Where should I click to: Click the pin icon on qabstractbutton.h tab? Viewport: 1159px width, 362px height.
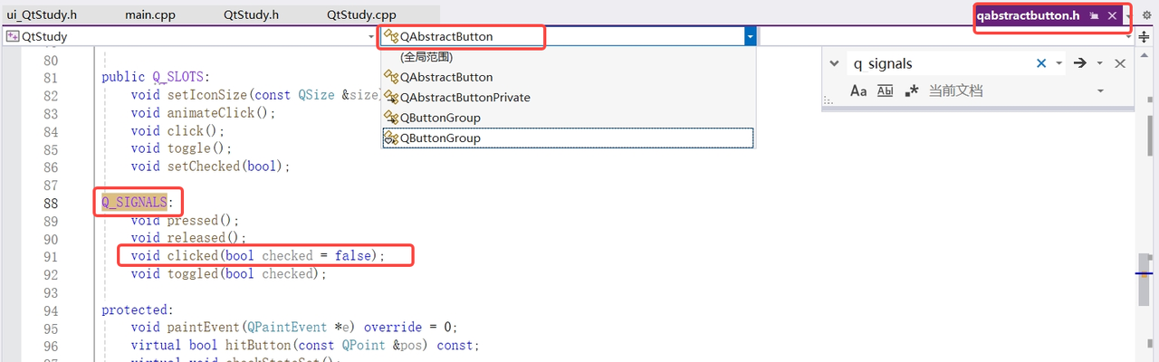coord(1095,15)
